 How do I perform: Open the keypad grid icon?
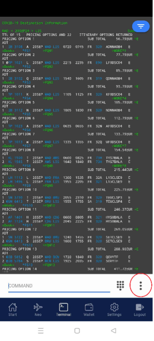(120, 285)
